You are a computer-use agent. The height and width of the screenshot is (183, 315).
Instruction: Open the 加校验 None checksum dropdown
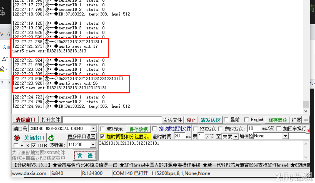pos(285,136)
